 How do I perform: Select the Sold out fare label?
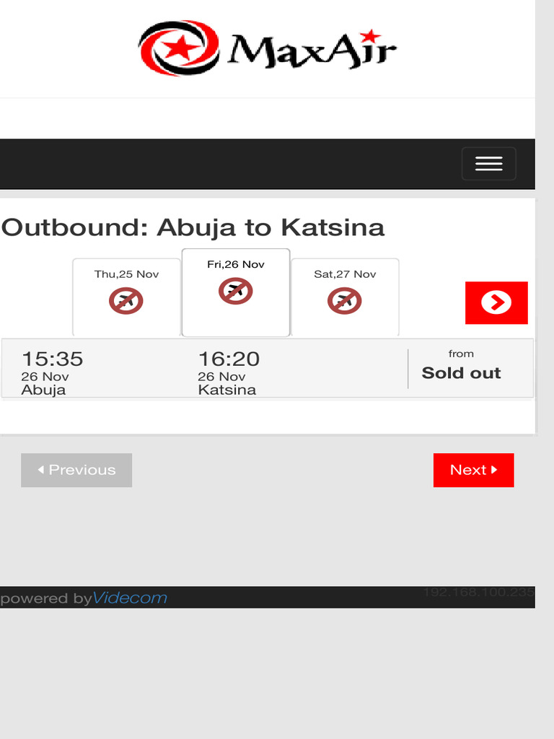[461, 373]
